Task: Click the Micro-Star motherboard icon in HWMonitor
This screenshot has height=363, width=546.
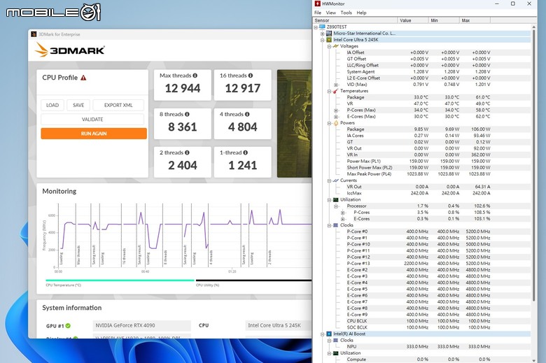Action: tap(329, 34)
